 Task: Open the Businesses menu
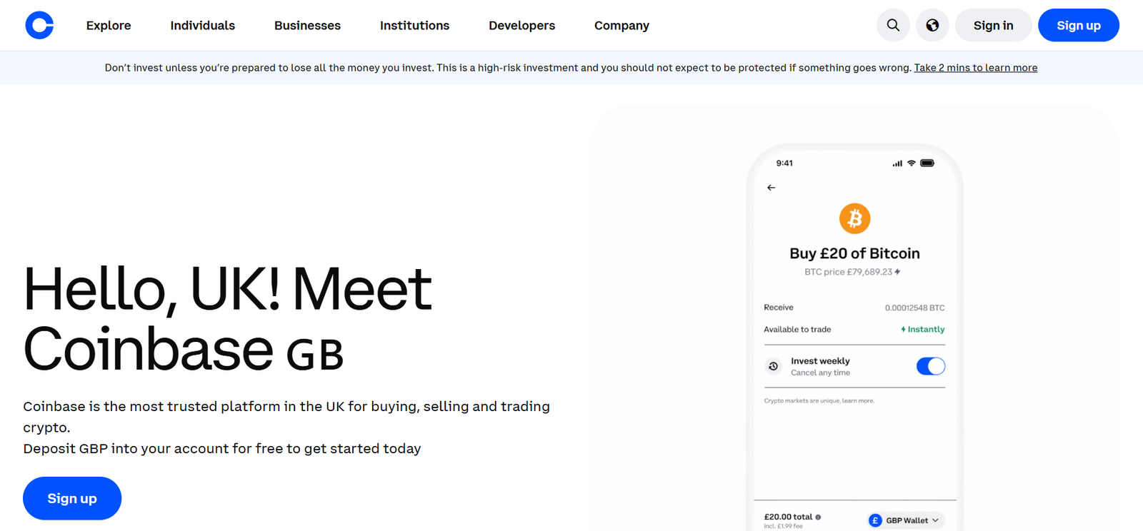(x=307, y=25)
